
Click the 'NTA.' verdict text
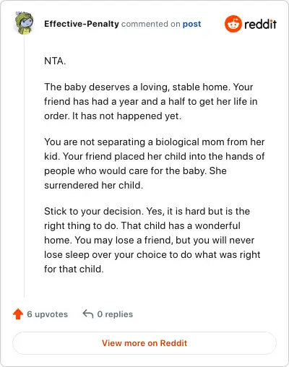click(x=55, y=61)
